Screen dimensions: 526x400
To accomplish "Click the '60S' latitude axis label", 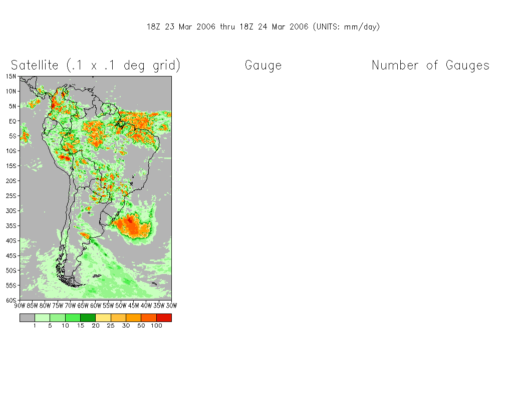I will pyautogui.click(x=11, y=300).
